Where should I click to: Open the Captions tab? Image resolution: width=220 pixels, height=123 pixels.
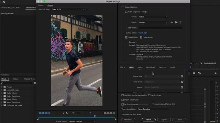click(162, 67)
